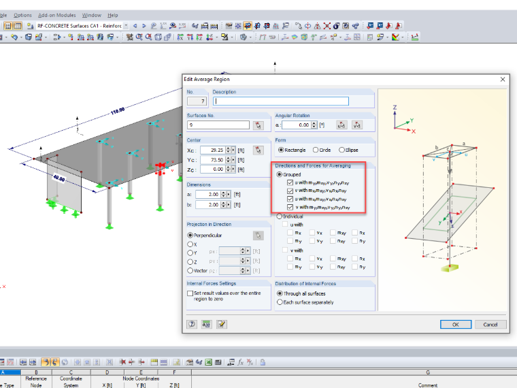The width and height of the screenshot is (517, 388).
Task: Click the edit comment icon in dialog footer
Action: point(222,324)
